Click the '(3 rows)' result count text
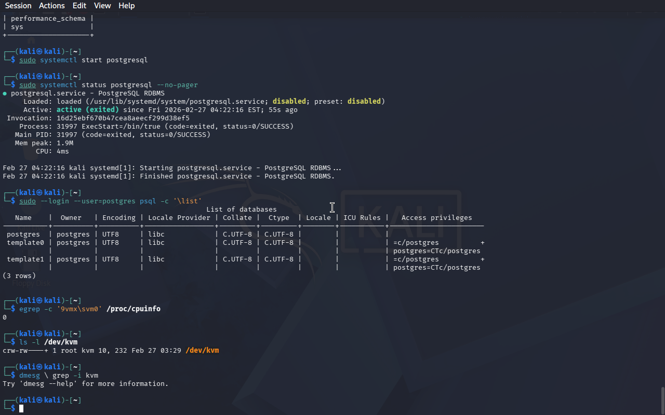 tap(19, 276)
